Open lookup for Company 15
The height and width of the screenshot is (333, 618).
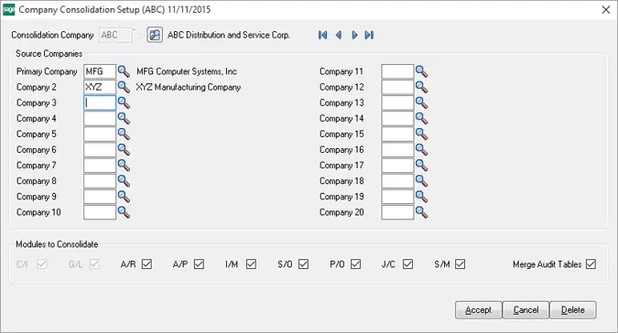tap(422, 134)
